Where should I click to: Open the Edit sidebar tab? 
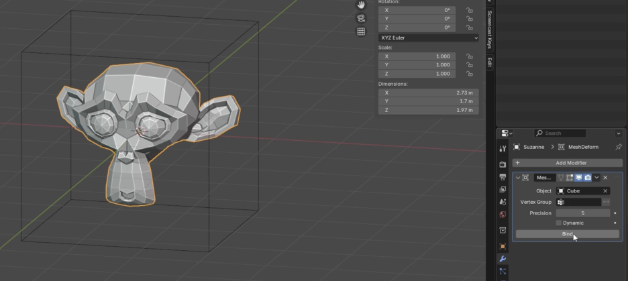click(489, 62)
